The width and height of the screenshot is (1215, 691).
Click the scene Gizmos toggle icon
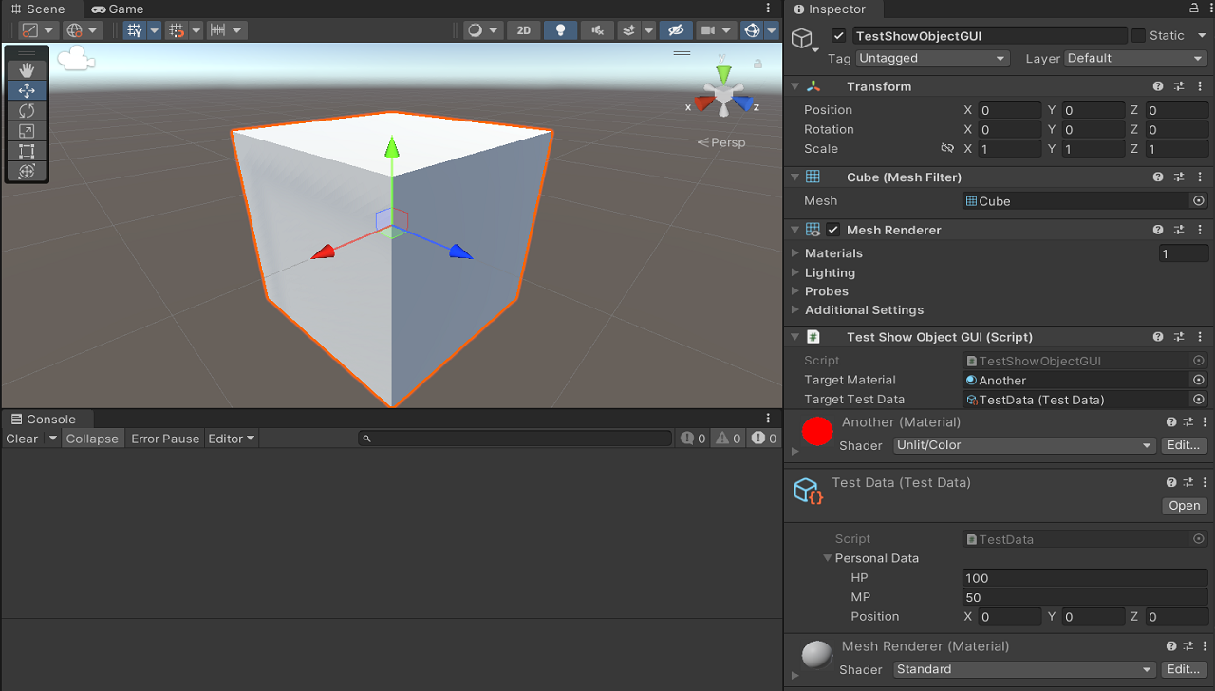pos(752,30)
